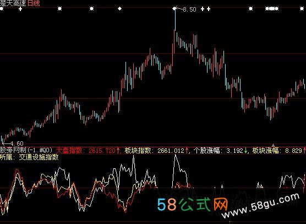Click the small gray triangle above the indicator bar
The image size is (306, 224).
click(274, 145)
